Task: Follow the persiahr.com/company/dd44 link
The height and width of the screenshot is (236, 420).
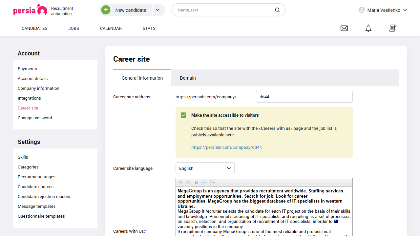Action: pos(226,147)
